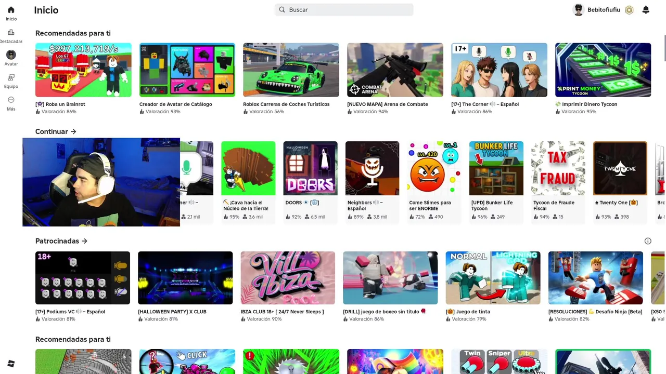
Task: Open Juego de tinta thumbnail
Action: point(493,278)
